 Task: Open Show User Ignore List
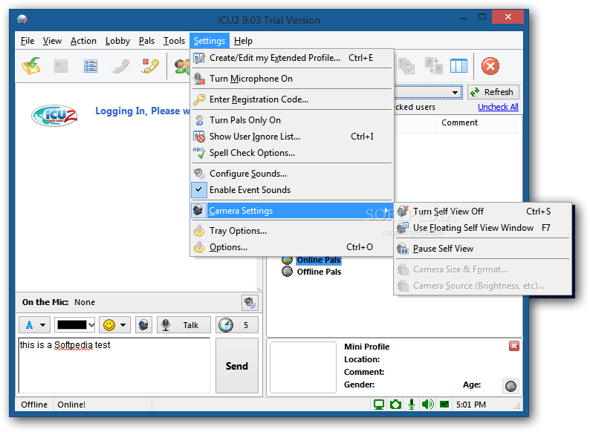click(x=292, y=137)
